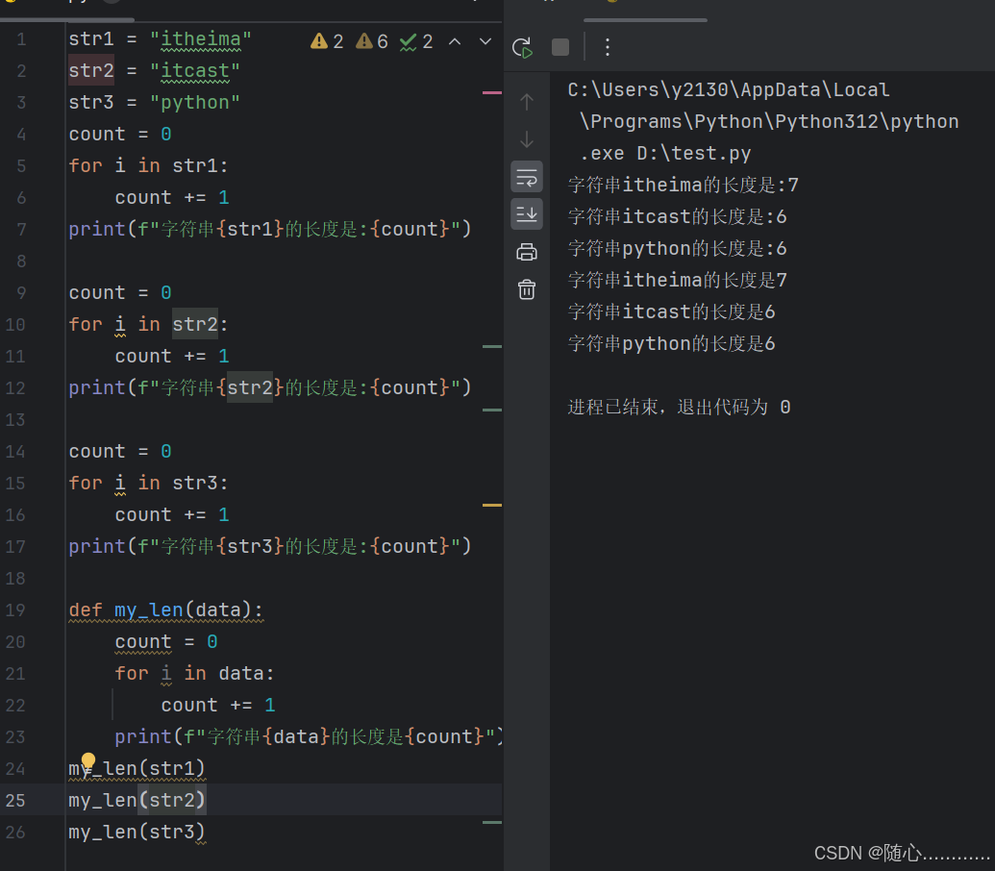Click the Stop process square button
The height and width of the screenshot is (871, 995).
[x=560, y=47]
